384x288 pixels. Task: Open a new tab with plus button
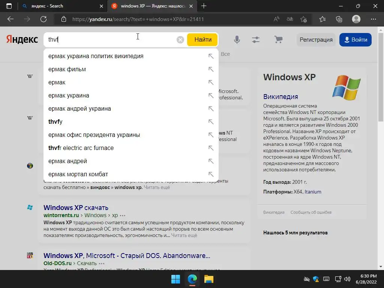[204, 6]
